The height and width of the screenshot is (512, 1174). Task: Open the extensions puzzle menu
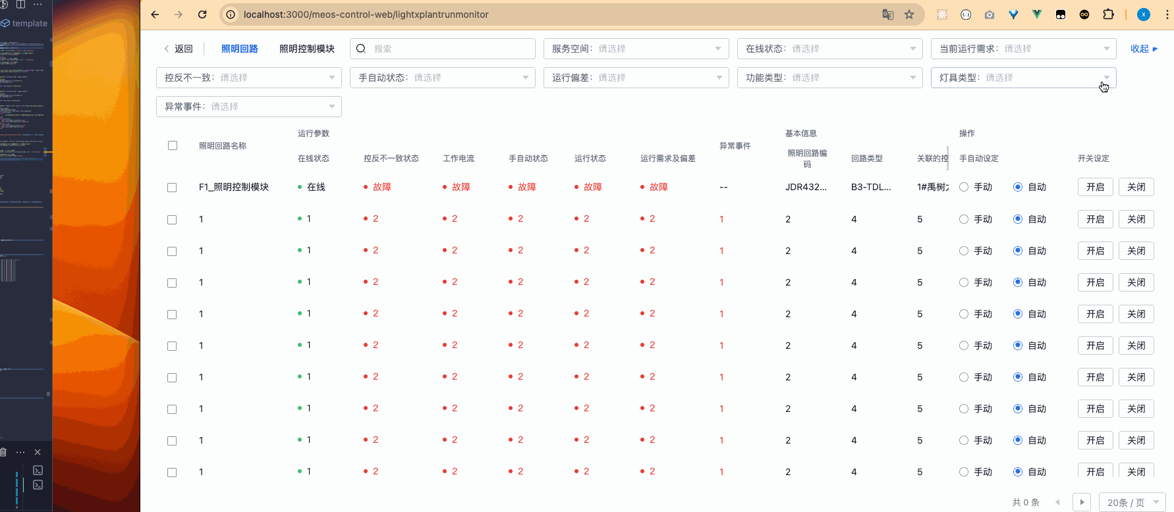point(1108,14)
